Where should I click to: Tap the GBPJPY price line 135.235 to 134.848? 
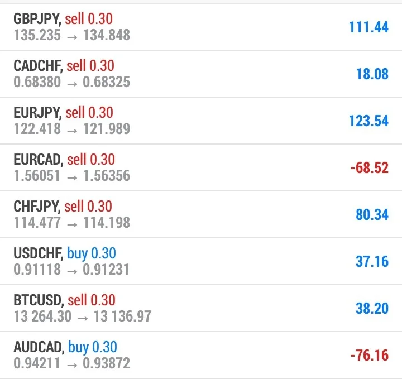pyautogui.click(x=72, y=35)
